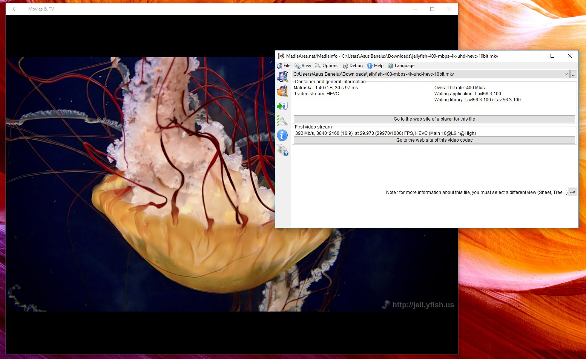This screenshot has width=586, height=359.
Task: Click 'Go to the web site of a player' button
Action: point(434,119)
